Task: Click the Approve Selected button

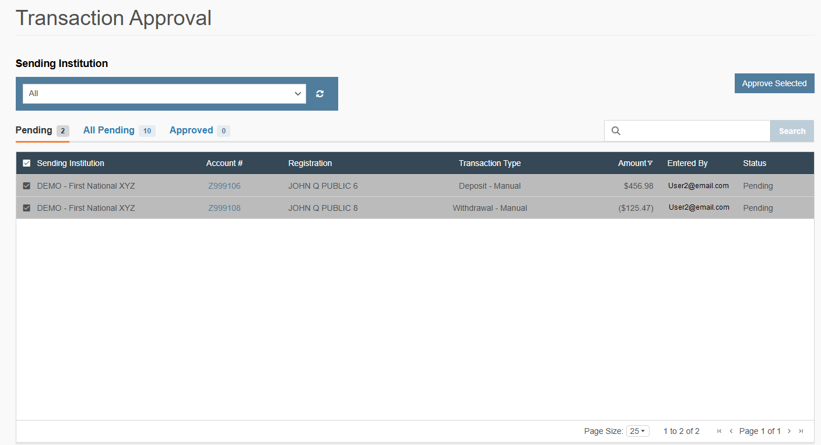Action: tap(774, 83)
